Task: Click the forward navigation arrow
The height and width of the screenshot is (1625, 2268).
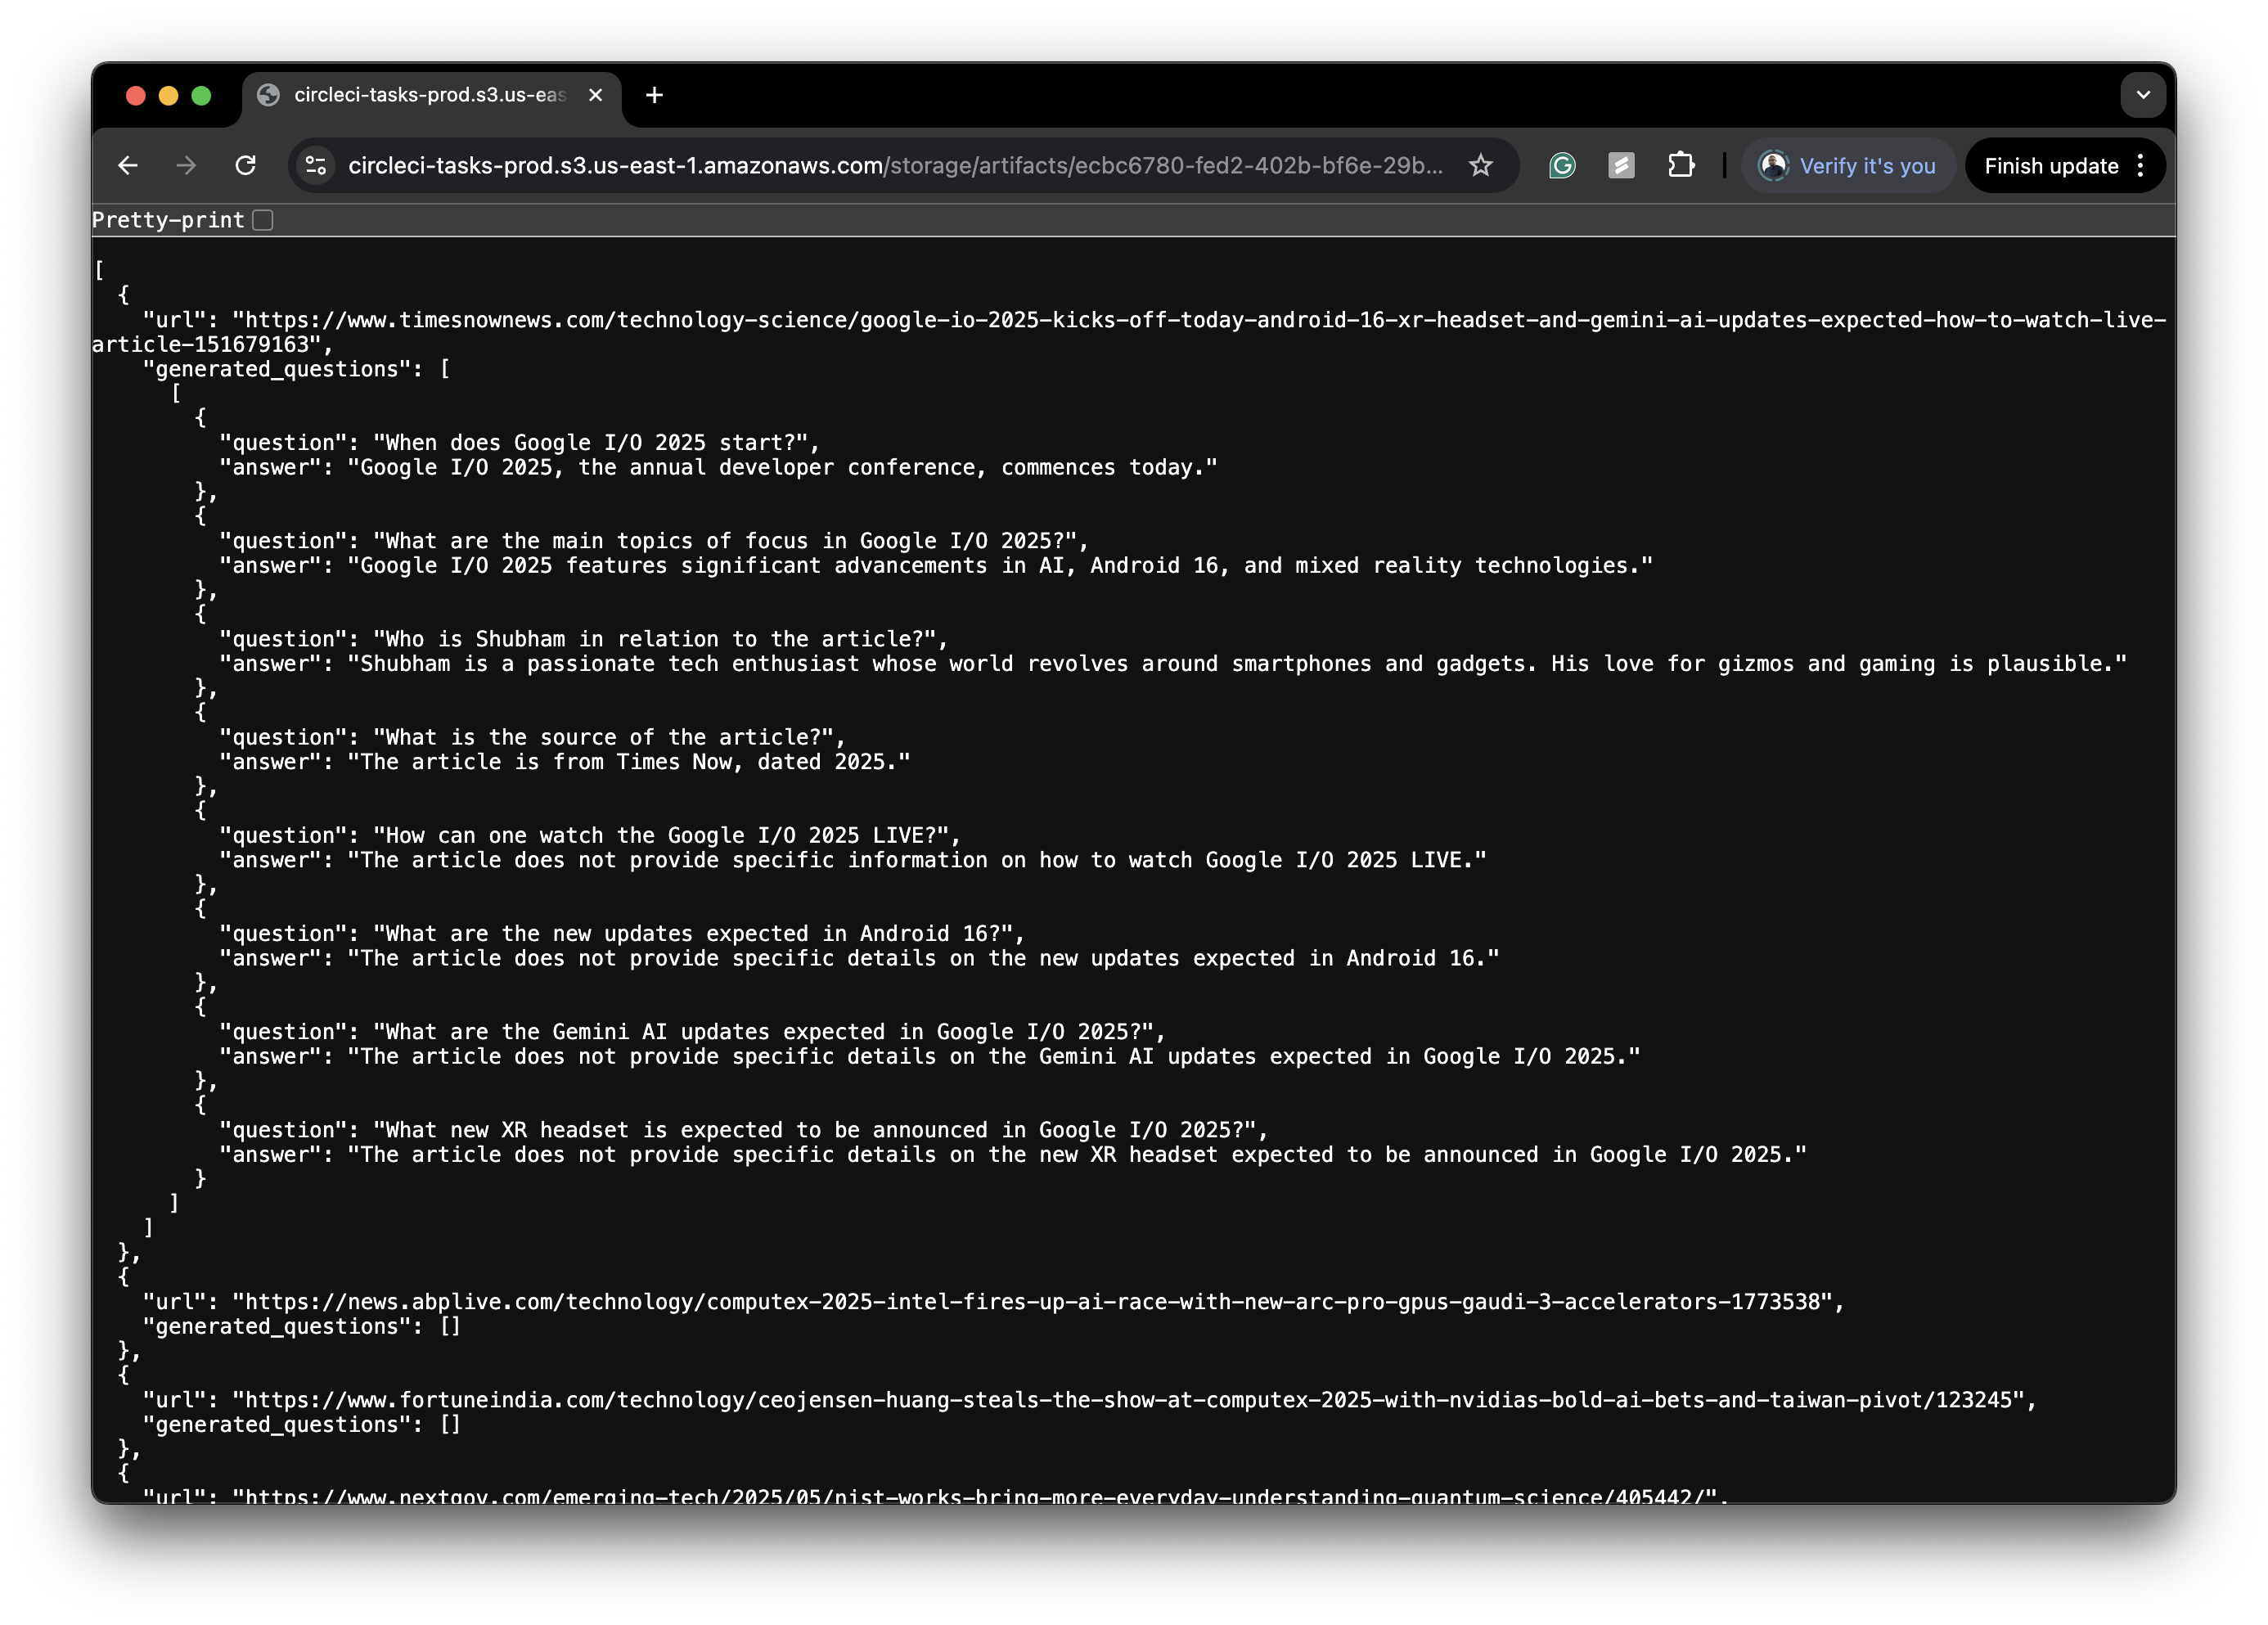Action: click(x=187, y=166)
